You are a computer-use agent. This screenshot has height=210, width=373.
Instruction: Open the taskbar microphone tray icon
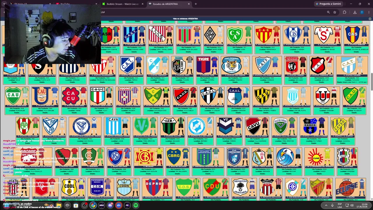pos(332,205)
